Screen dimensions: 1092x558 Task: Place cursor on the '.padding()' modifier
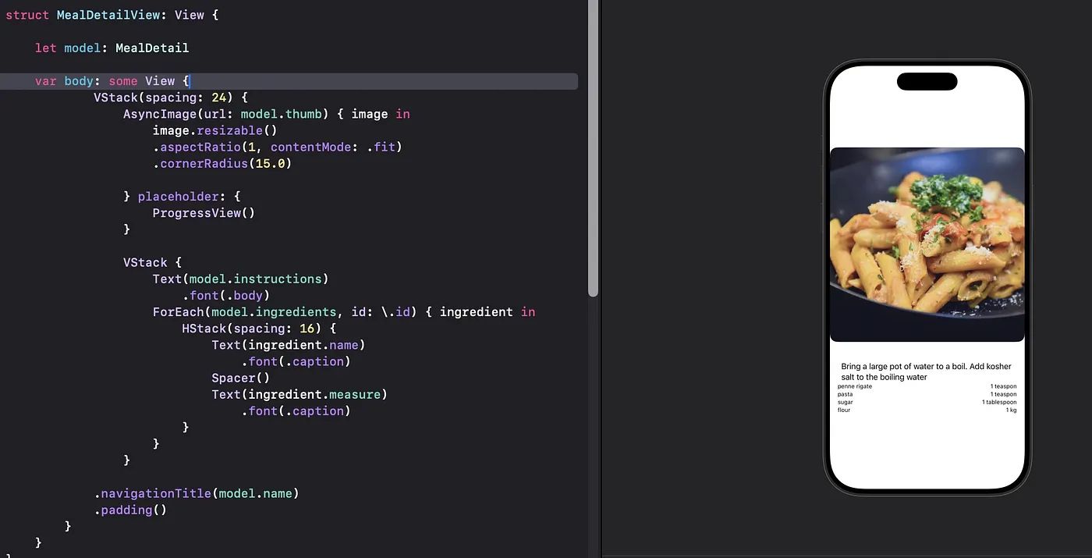point(131,510)
